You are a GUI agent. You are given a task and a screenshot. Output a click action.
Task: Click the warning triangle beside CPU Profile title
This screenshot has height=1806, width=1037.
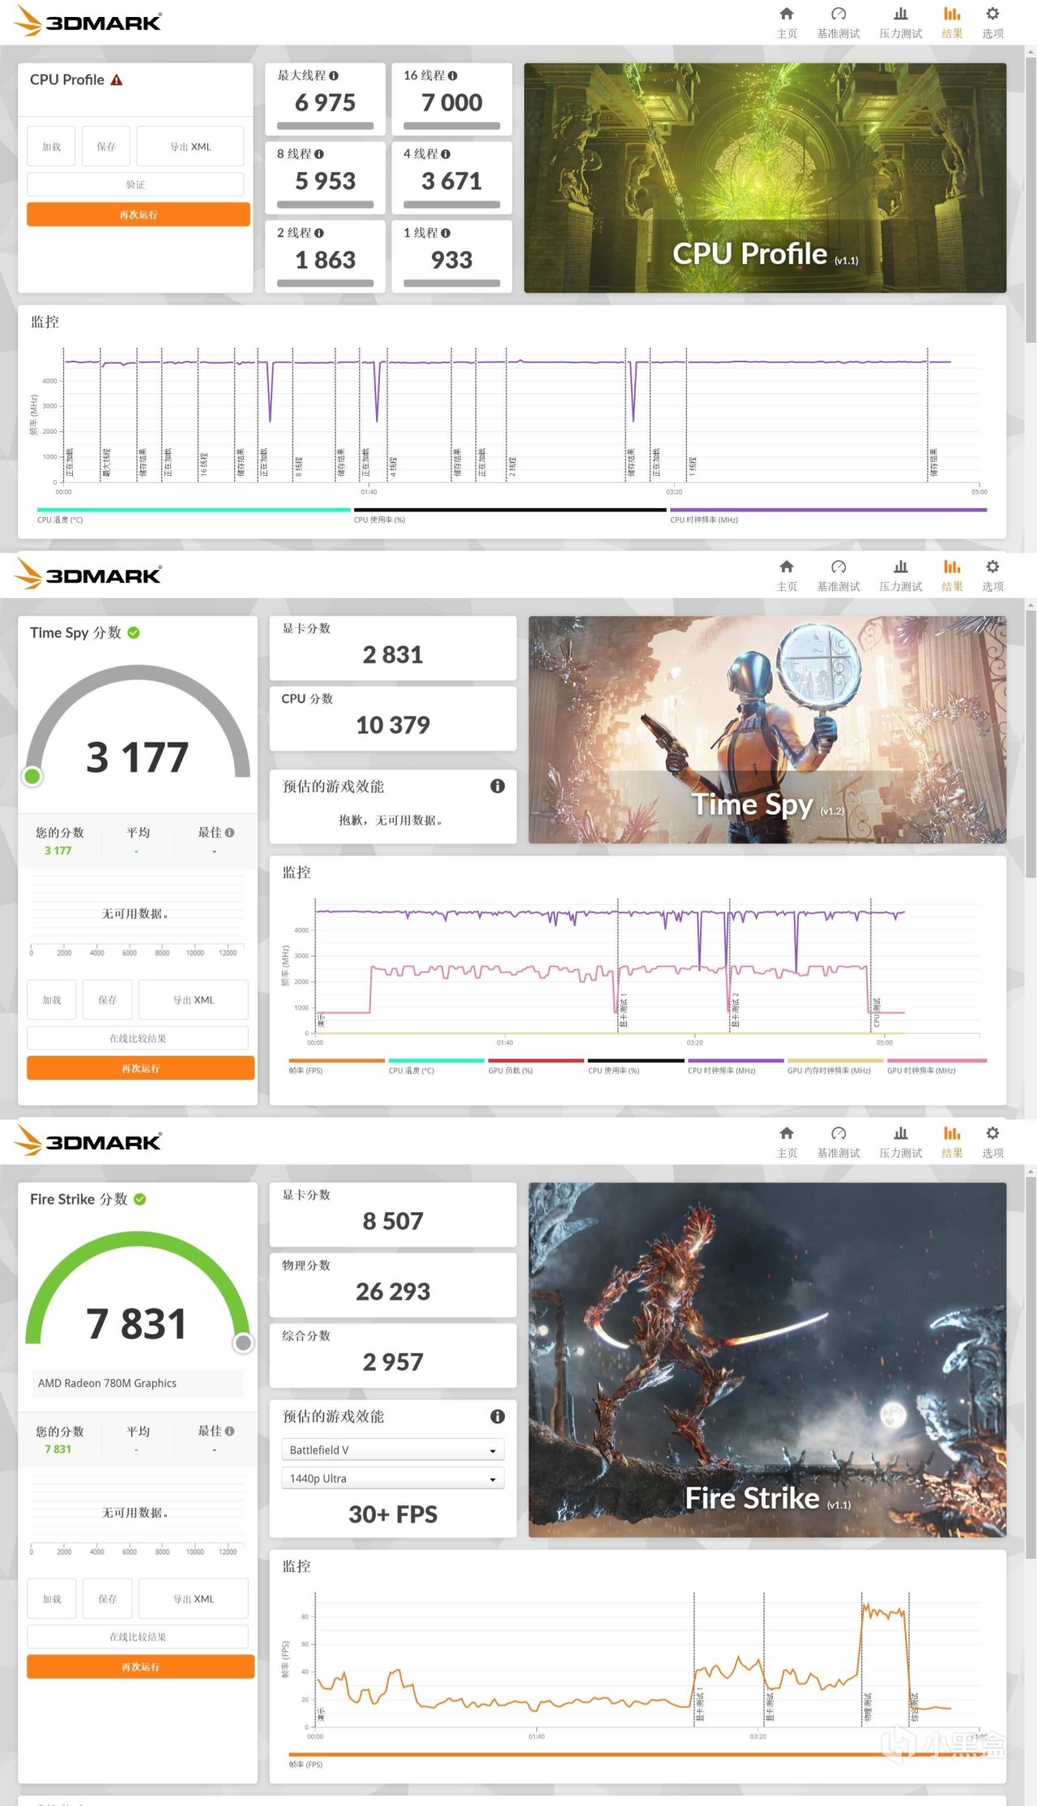pyautogui.click(x=117, y=79)
